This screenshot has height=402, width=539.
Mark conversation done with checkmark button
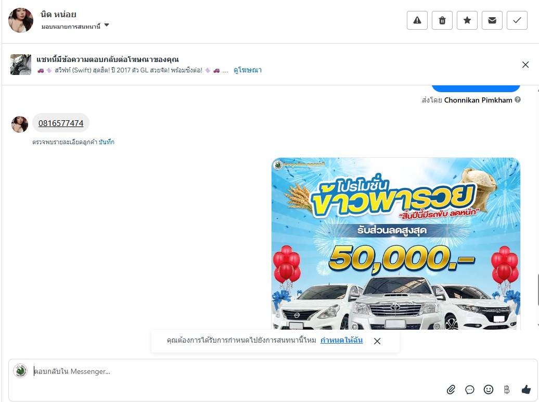click(517, 20)
